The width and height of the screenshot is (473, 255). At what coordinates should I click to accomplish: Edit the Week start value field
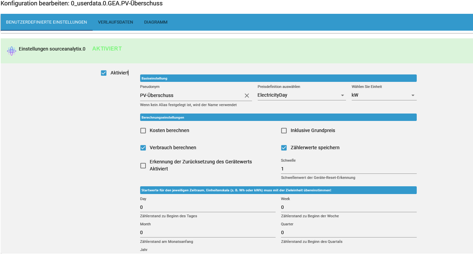(x=348, y=207)
